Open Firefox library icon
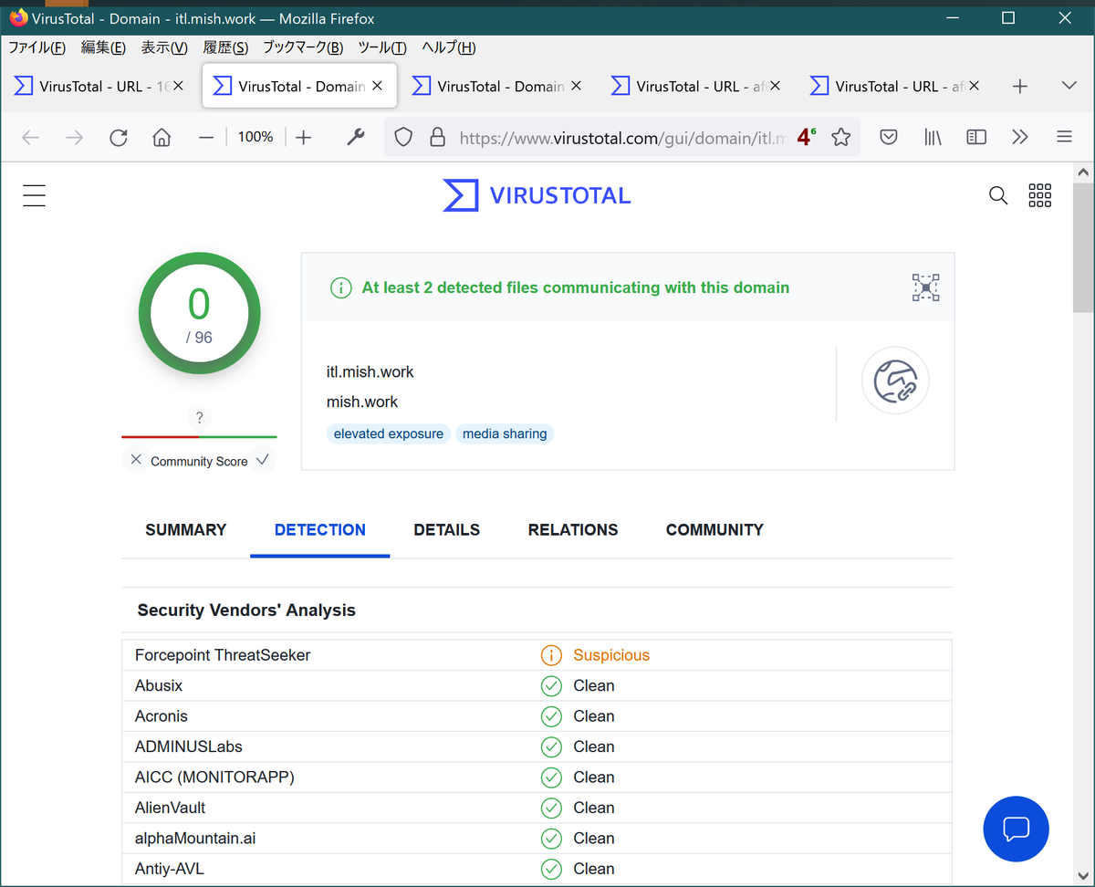This screenshot has height=887, width=1095. pyautogui.click(x=933, y=137)
